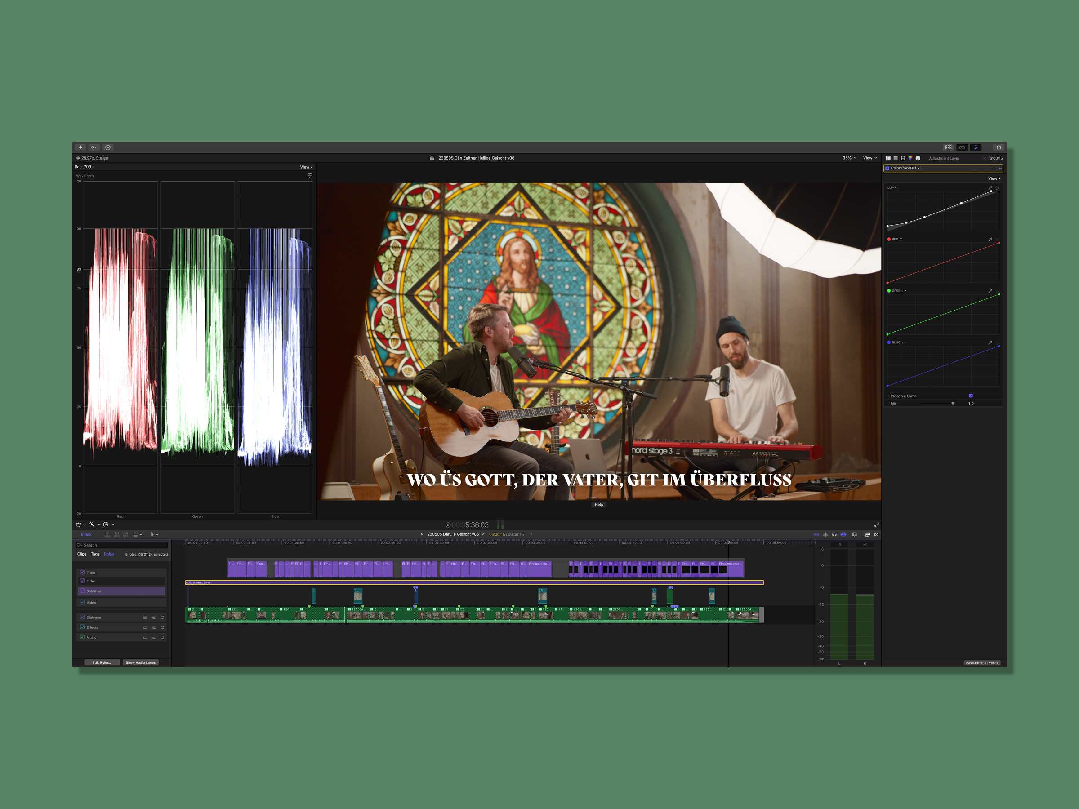Open the Info inspector icon
Screen dimensions: 1079x809
click(x=918, y=158)
